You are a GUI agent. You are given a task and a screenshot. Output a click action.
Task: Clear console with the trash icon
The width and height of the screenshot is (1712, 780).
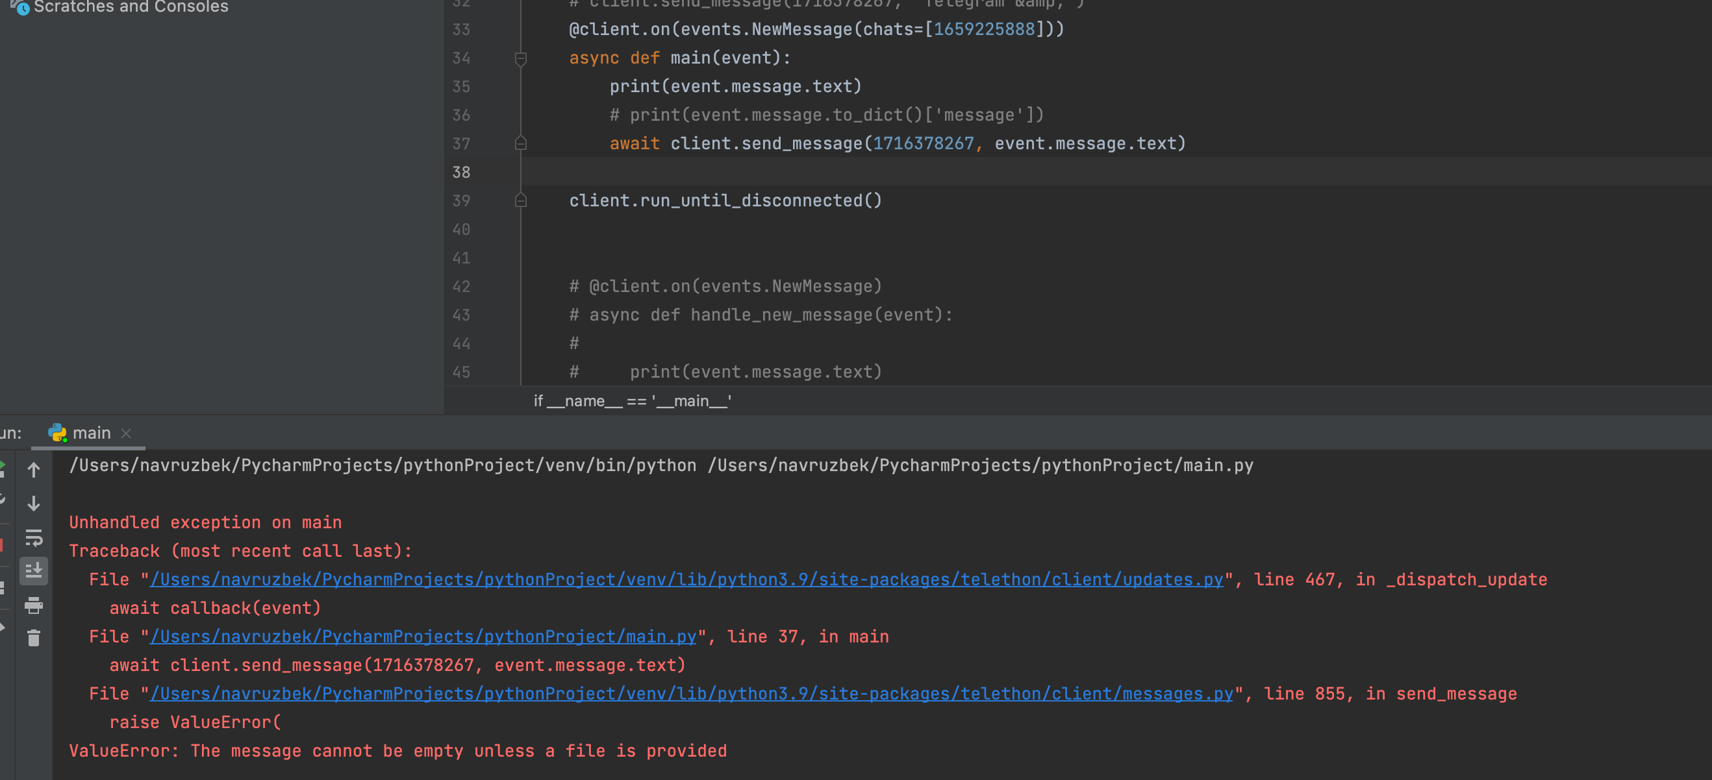[x=33, y=638]
